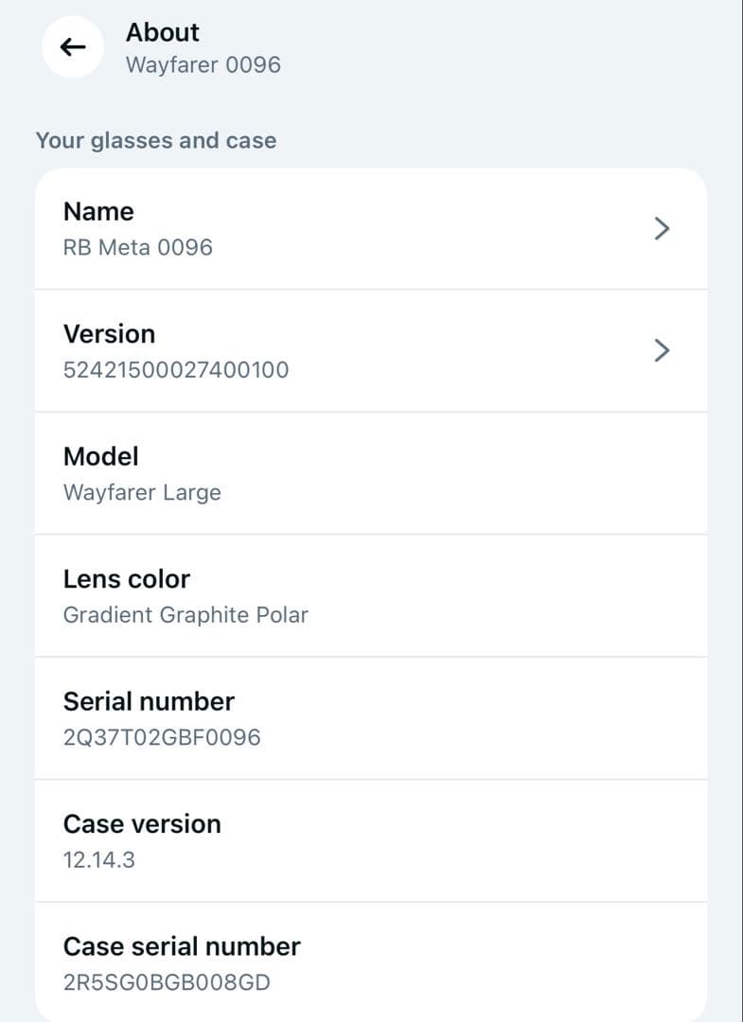This screenshot has width=743, height=1022.
Task: Tap the Case version label
Action: [x=142, y=823]
